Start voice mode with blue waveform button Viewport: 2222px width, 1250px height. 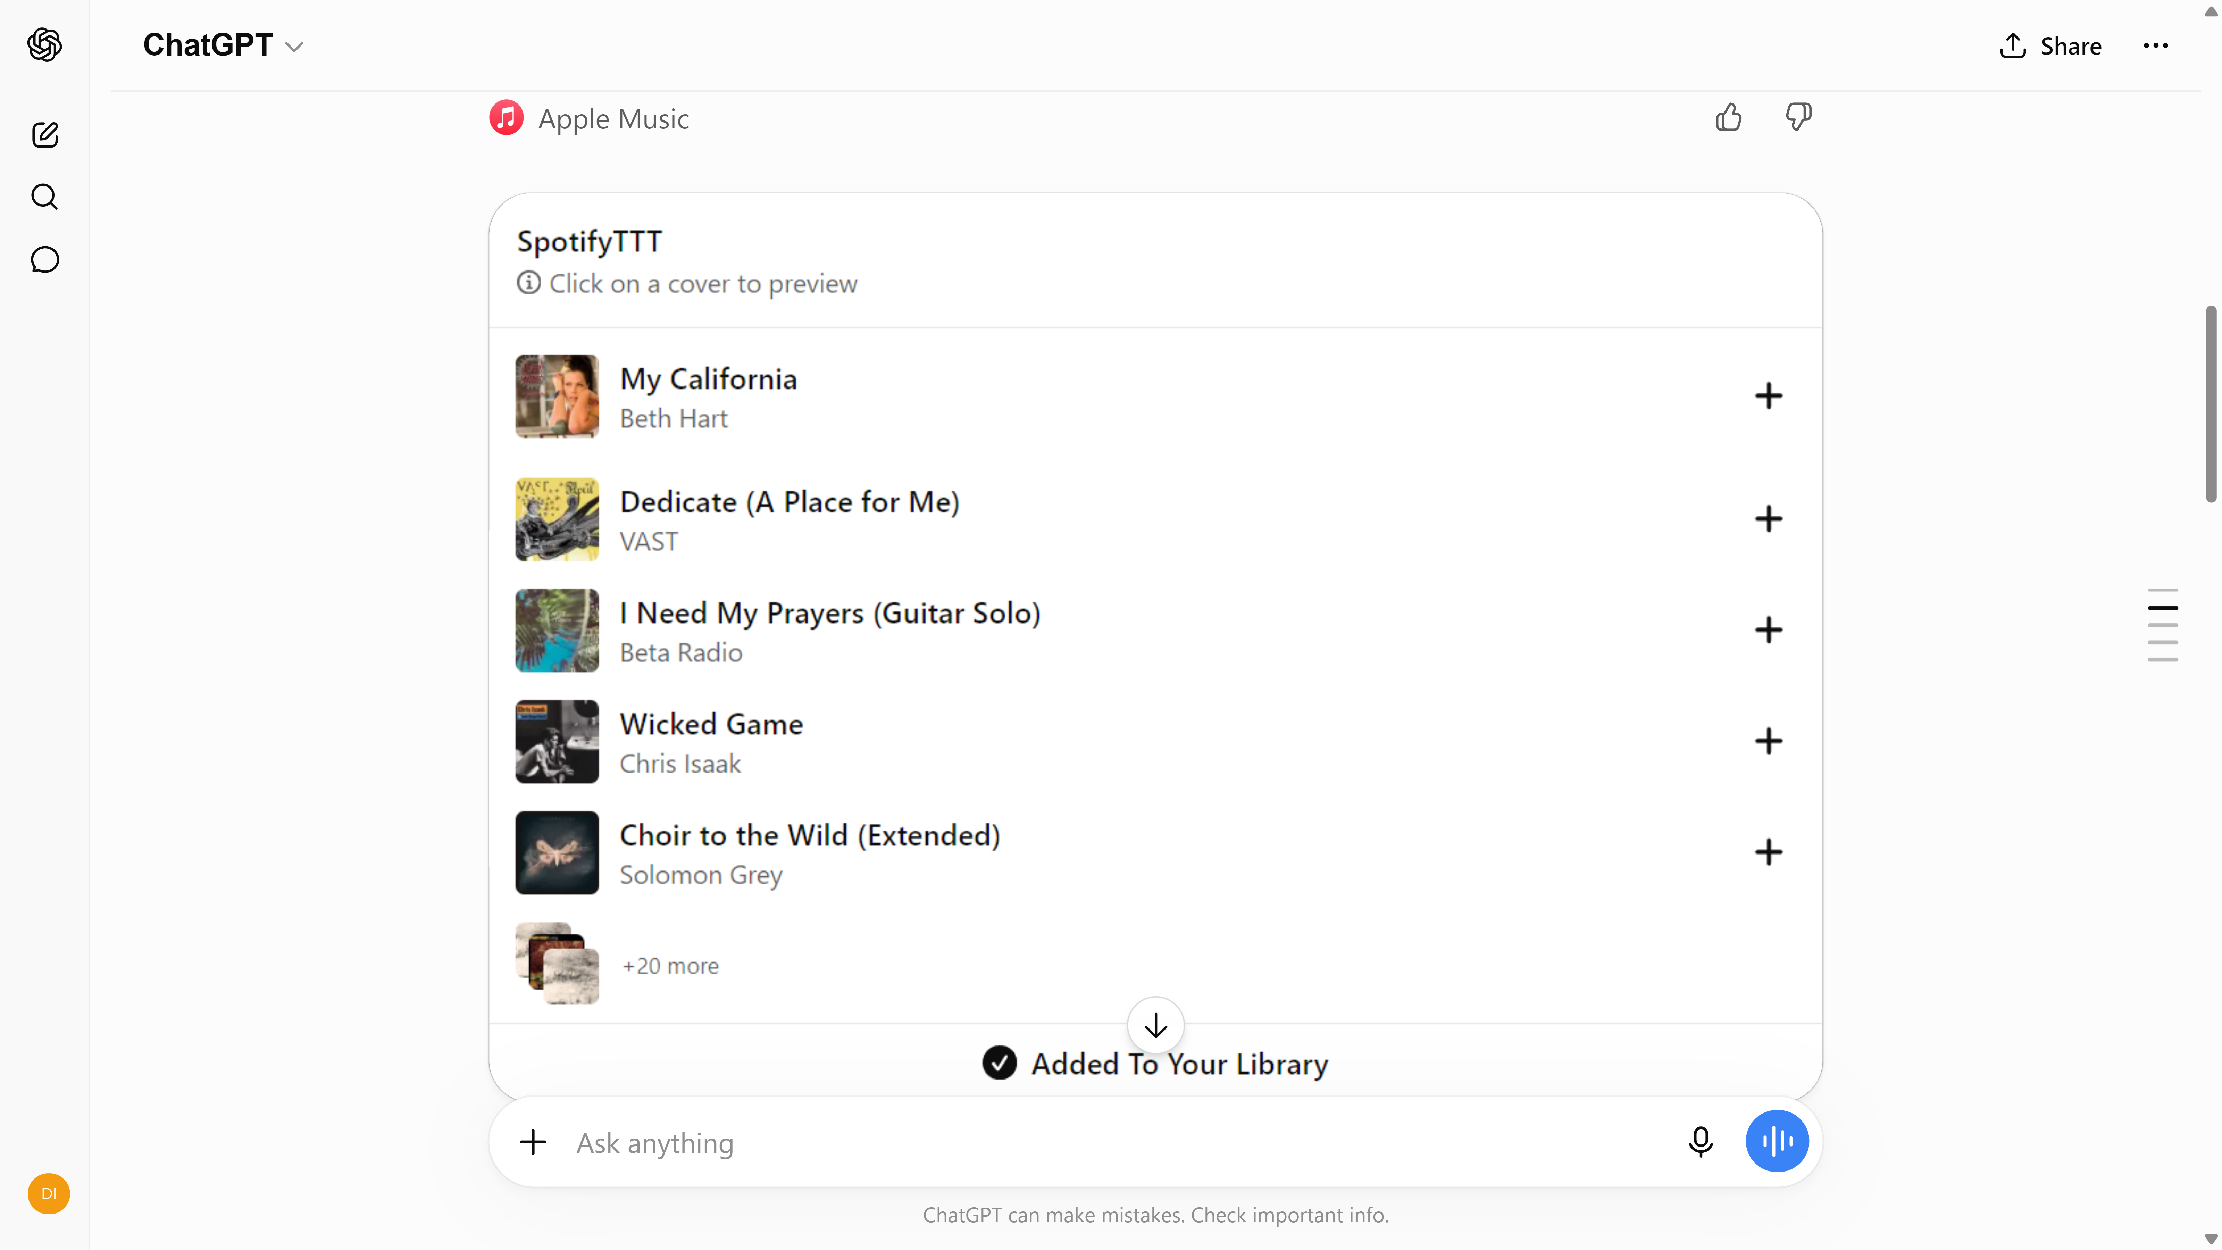tap(1777, 1141)
